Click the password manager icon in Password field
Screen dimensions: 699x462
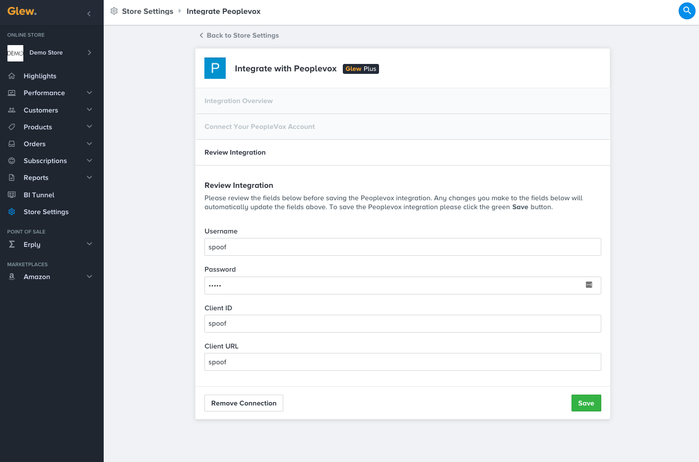(x=589, y=285)
